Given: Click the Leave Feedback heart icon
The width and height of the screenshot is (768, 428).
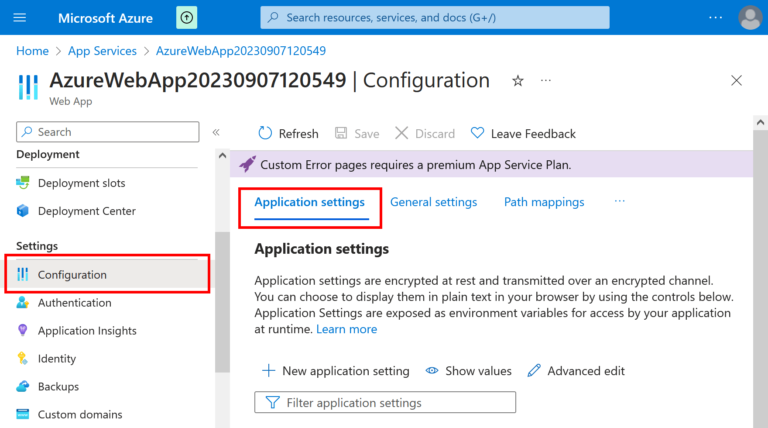Looking at the screenshot, I should click(478, 133).
